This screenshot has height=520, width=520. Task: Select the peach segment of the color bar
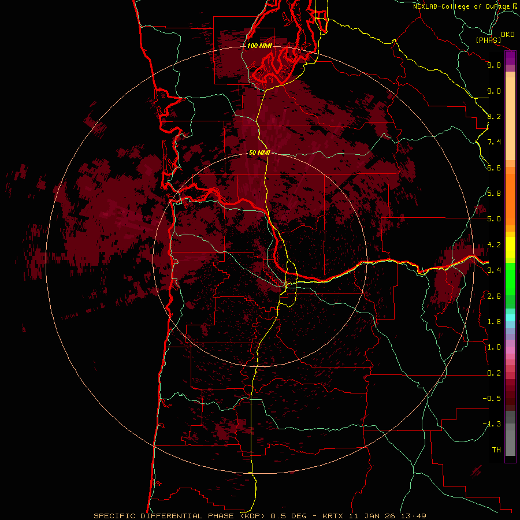(510, 116)
